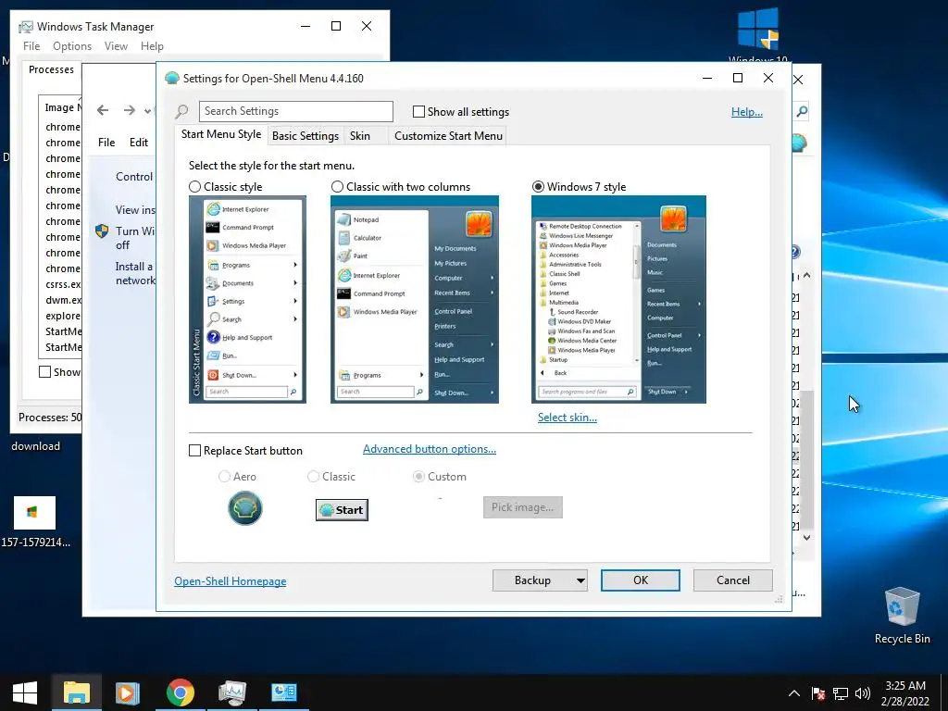Select the Processes tab in Task Manager
Screen dimensions: 948x711
(52, 69)
